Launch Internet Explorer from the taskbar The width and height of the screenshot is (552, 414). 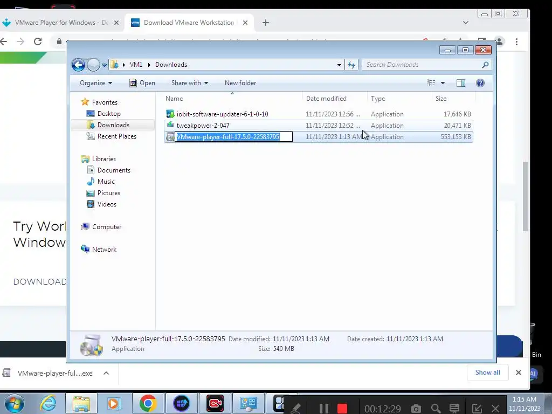[48, 403]
